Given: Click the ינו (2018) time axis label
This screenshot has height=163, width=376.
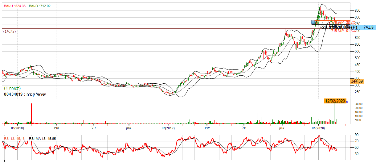Looking at the screenshot, I should (x=17, y=128).
